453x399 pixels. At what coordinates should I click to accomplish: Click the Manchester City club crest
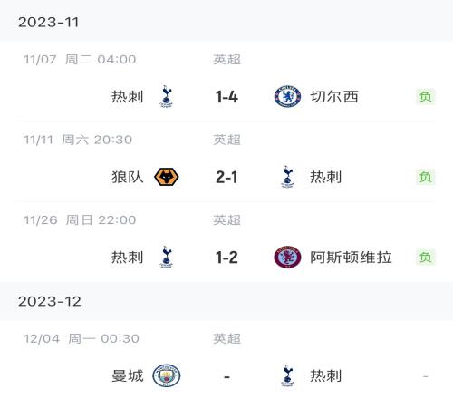click(x=167, y=375)
